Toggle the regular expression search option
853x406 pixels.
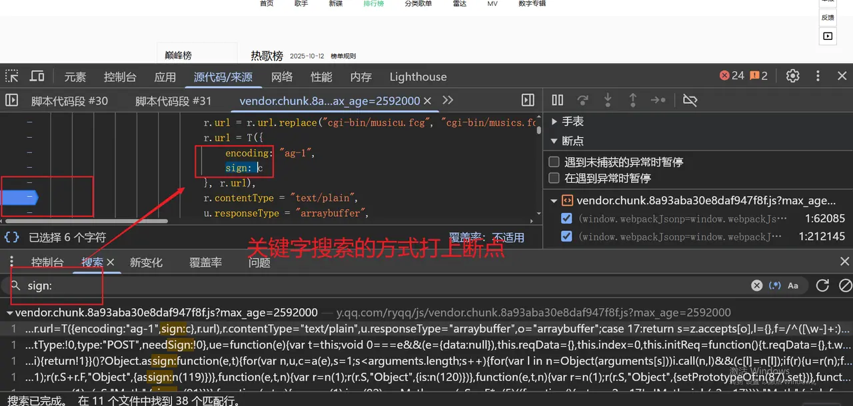(775, 286)
